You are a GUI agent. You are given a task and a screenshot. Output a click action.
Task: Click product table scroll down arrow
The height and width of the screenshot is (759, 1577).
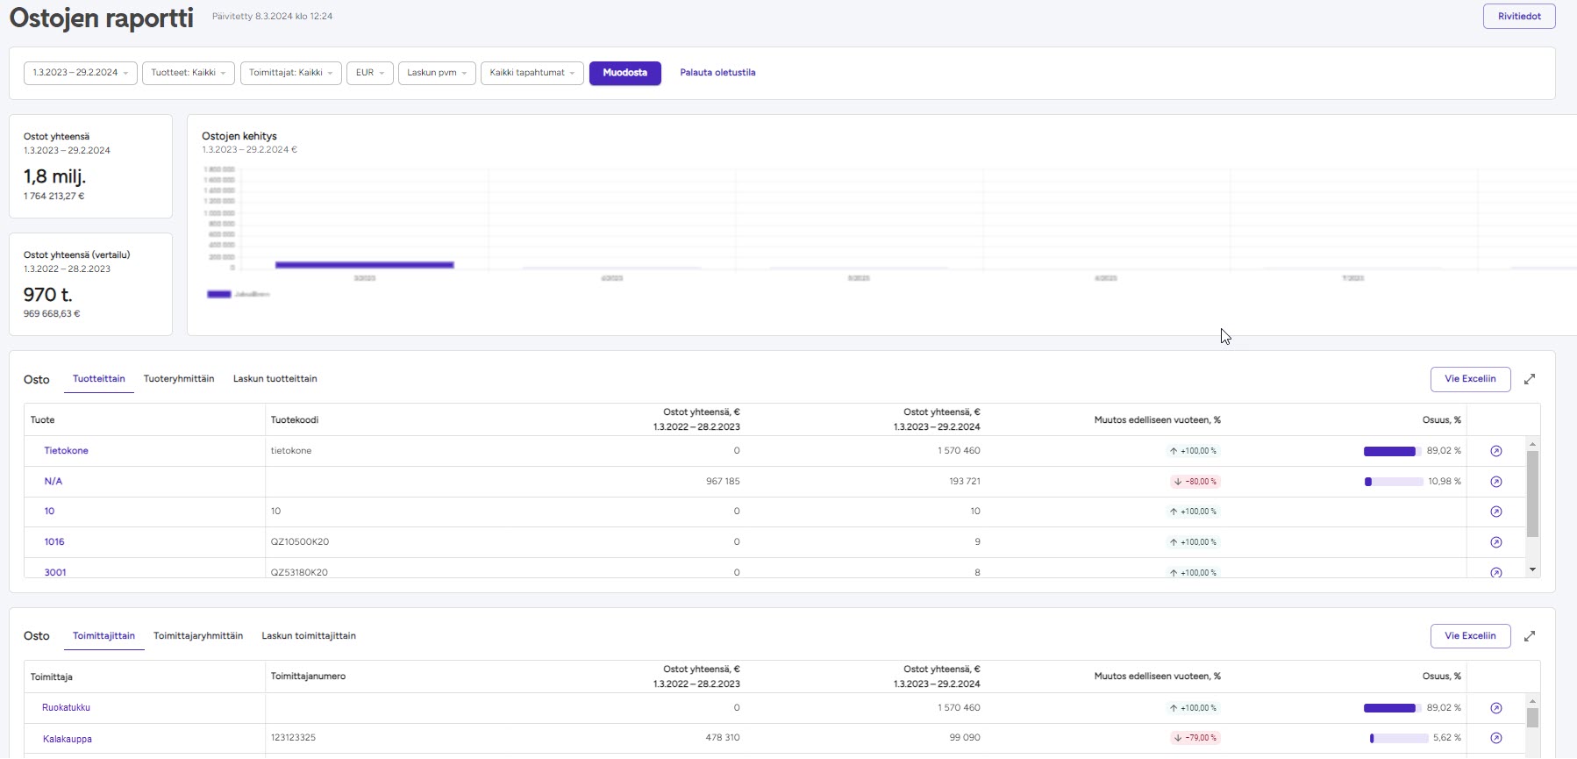[1533, 570]
